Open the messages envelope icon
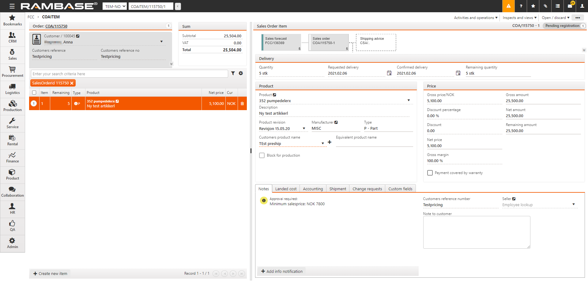588x282 pixels. coord(570,6)
